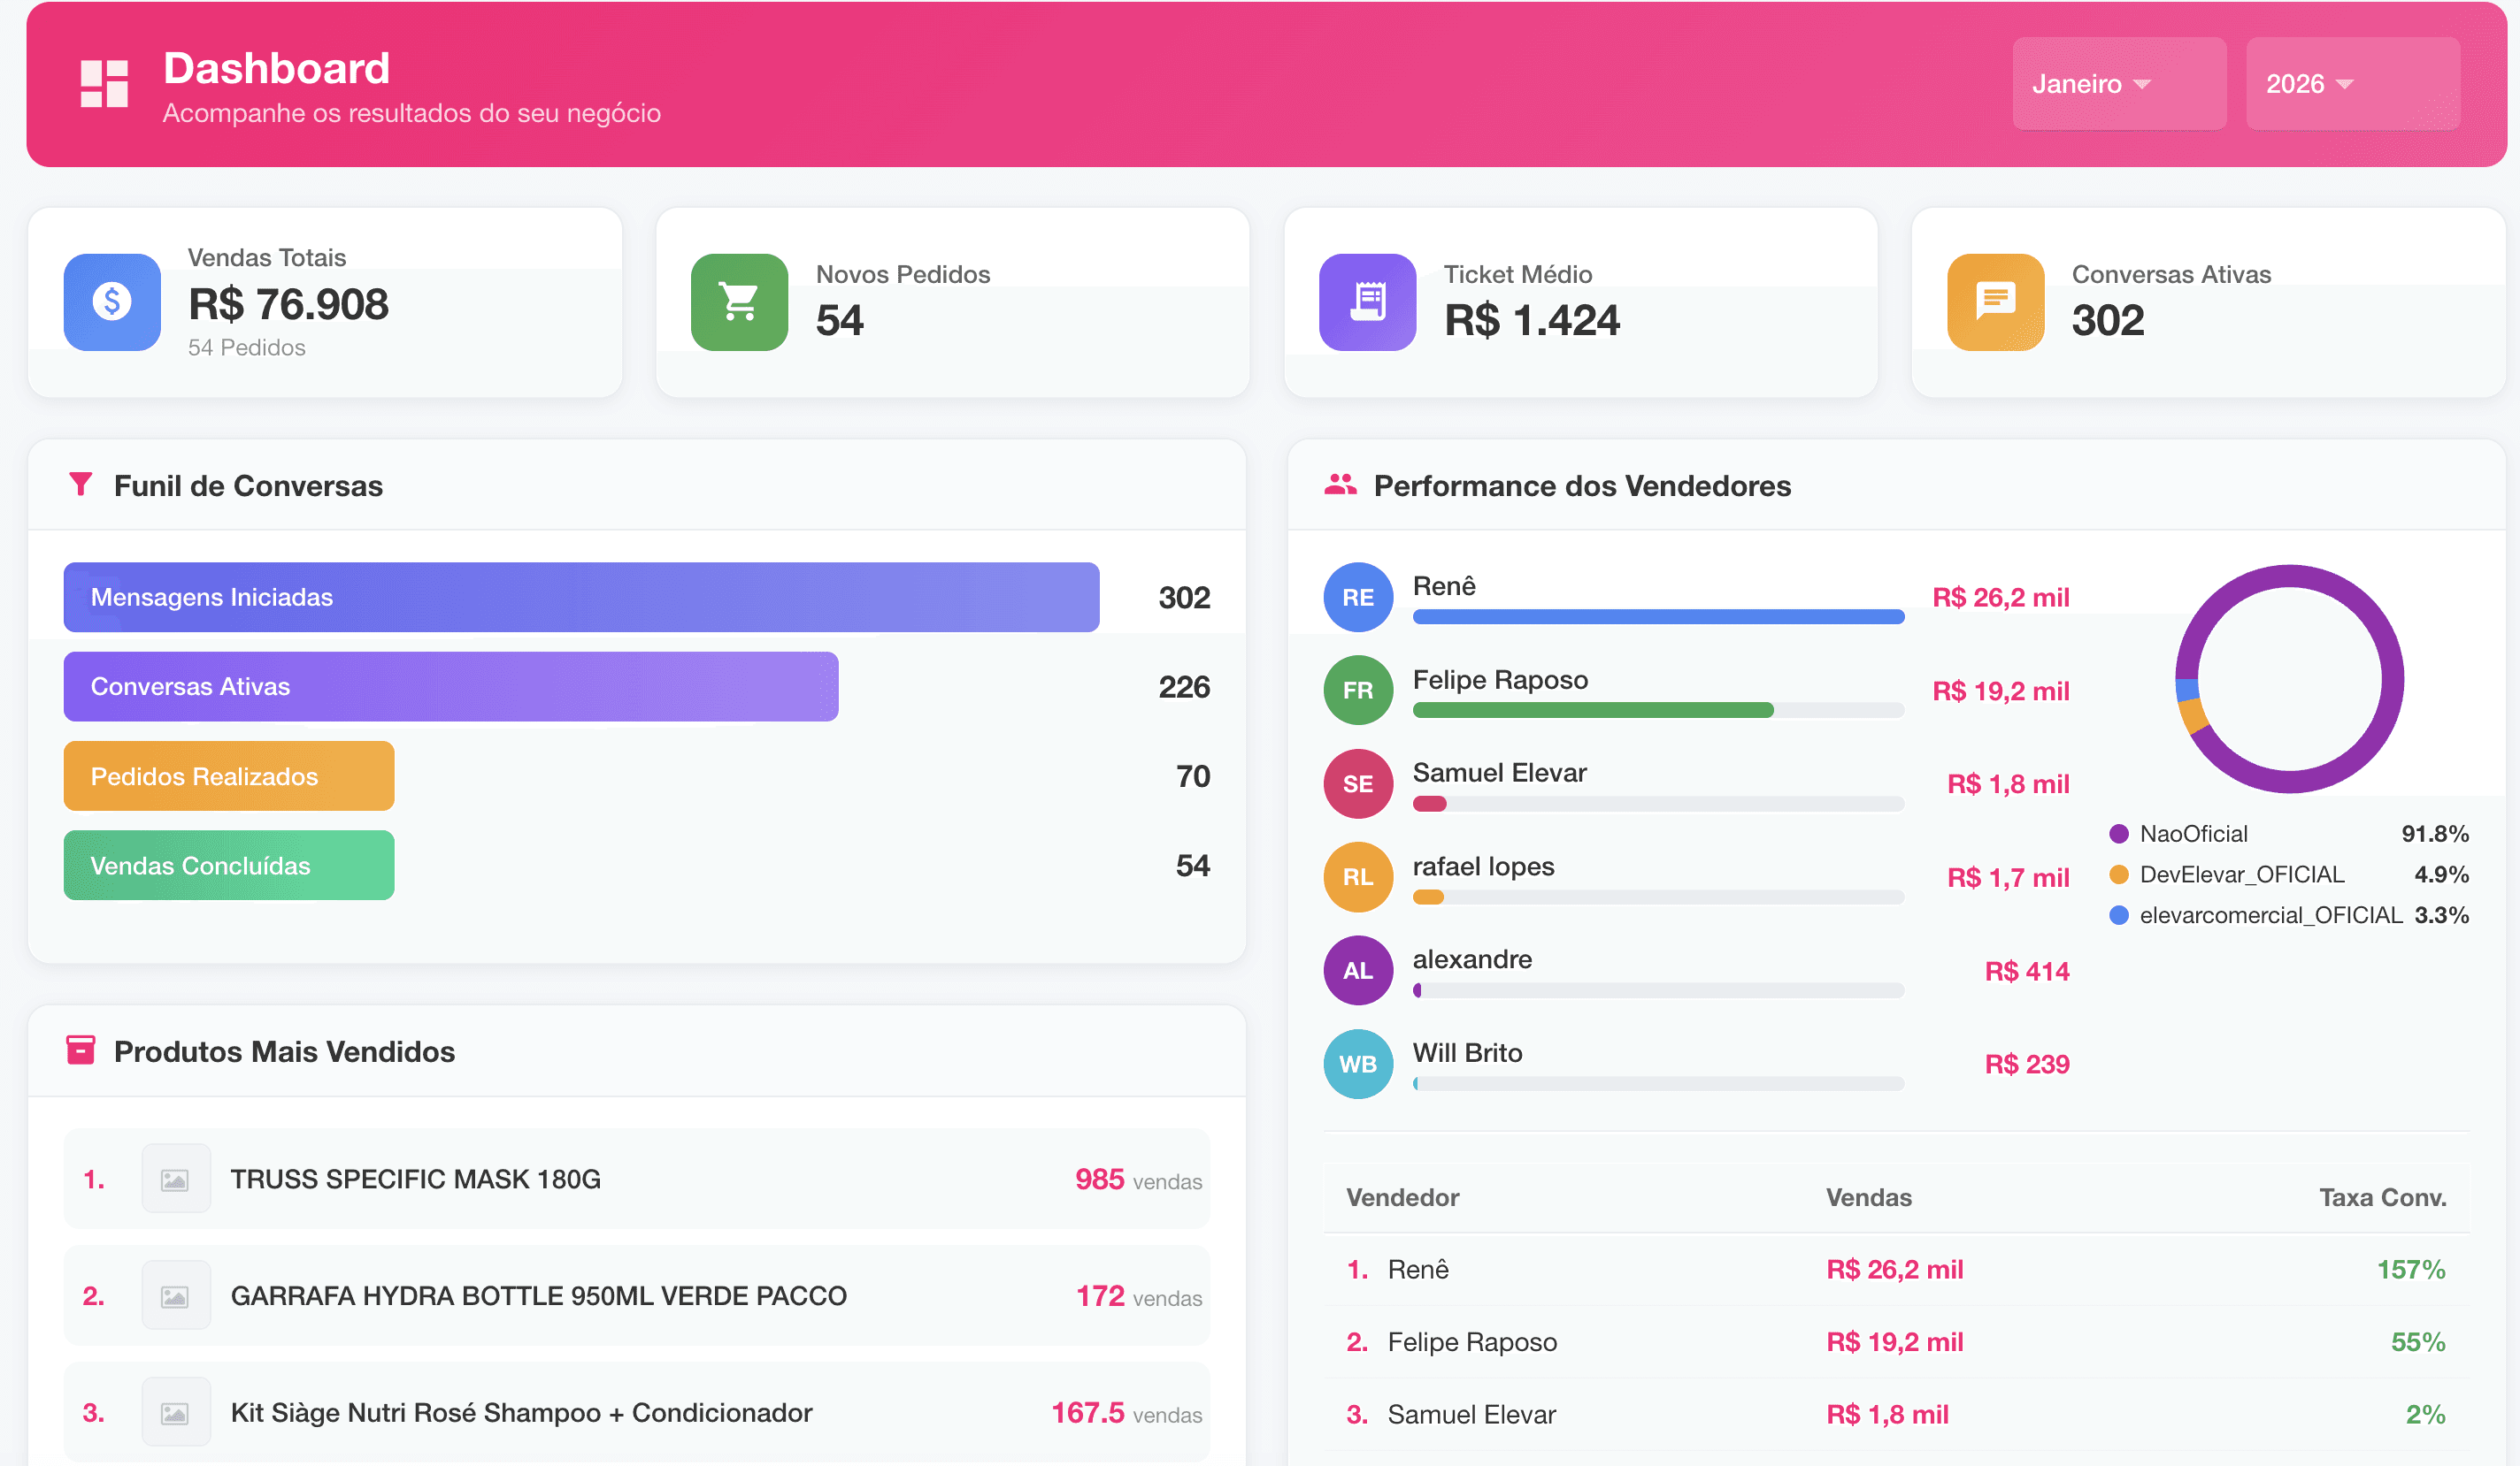This screenshot has height=1466, width=2520.
Task: Click the green shopping cart icon
Action: pyautogui.click(x=739, y=302)
